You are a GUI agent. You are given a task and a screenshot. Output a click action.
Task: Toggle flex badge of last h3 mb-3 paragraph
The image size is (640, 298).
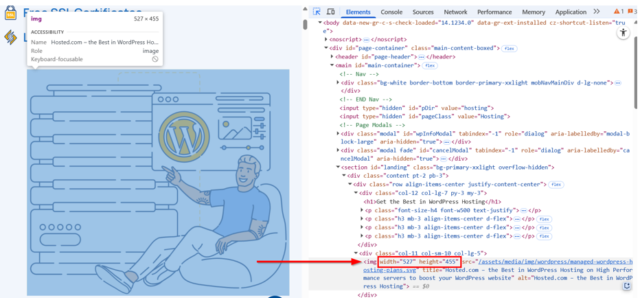pyautogui.click(x=544, y=236)
